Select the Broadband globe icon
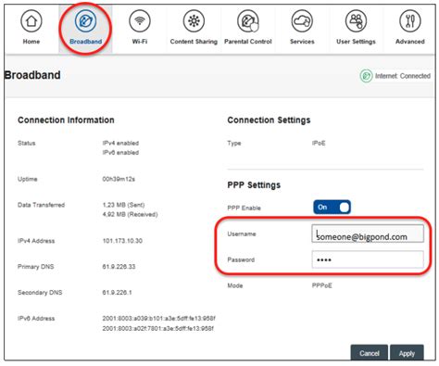The width and height of the screenshot is (439, 366). 85,21
